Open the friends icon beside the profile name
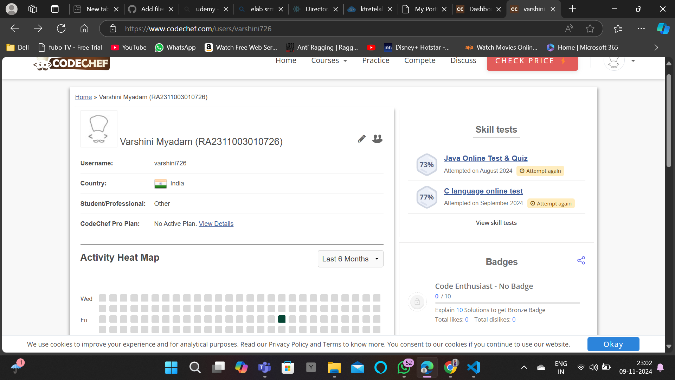This screenshot has width=675, height=380. tap(377, 139)
